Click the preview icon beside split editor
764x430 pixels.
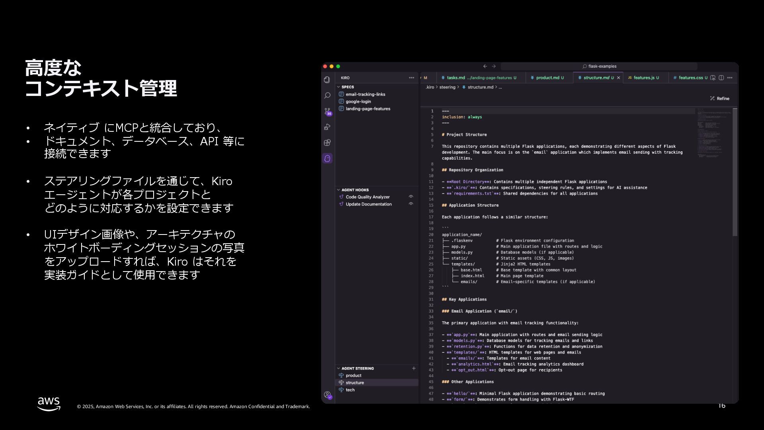pyautogui.click(x=713, y=78)
